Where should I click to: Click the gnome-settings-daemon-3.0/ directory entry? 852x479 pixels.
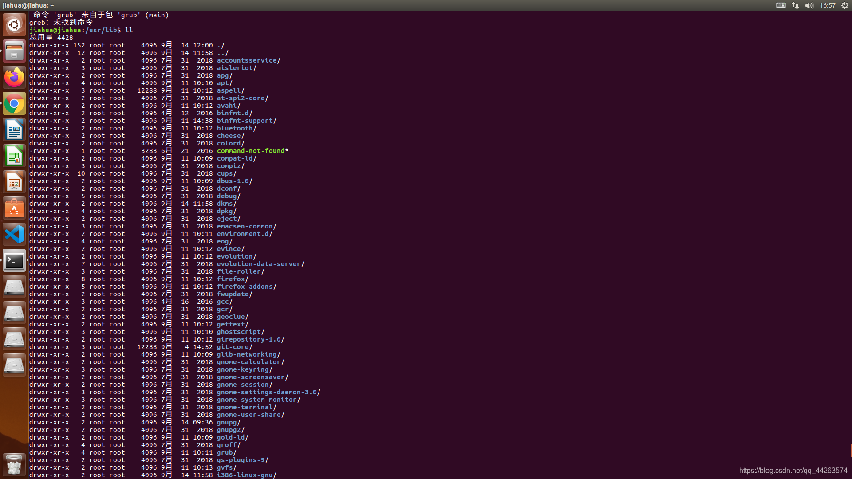pos(268,392)
